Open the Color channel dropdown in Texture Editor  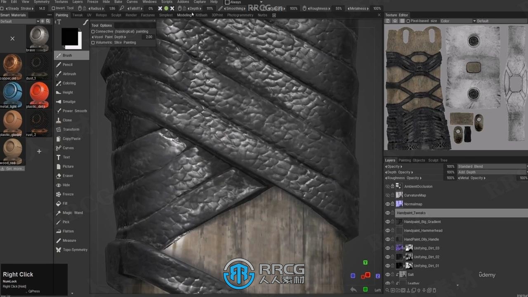(458, 21)
